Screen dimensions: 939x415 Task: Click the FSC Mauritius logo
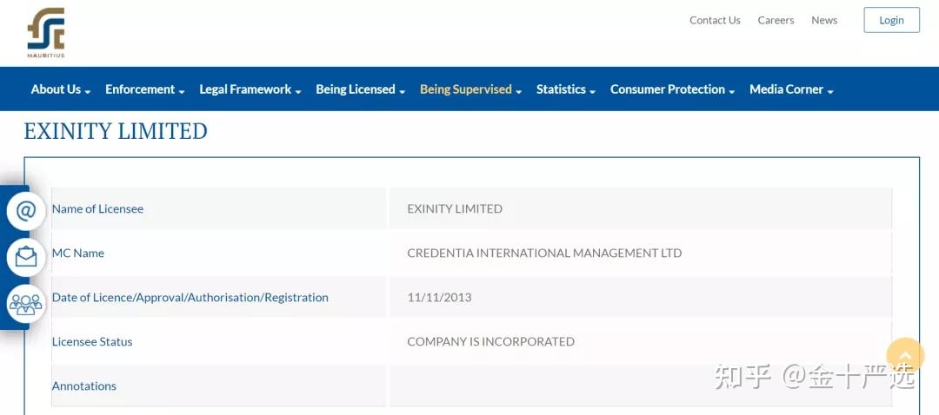click(x=45, y=33)
